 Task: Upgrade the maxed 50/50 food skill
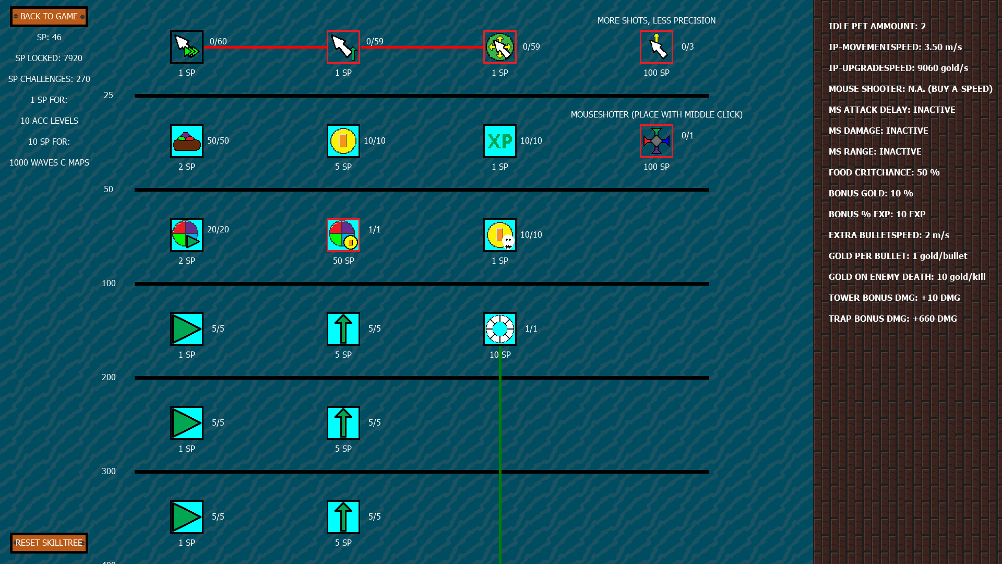(186, 140)
